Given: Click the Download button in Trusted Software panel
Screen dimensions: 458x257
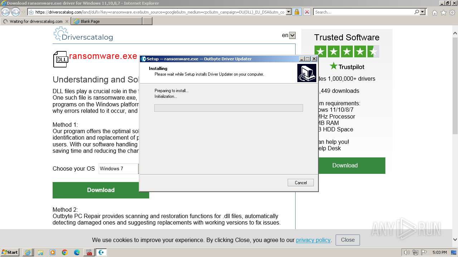Looking at the screenshot, I should 345,165.
